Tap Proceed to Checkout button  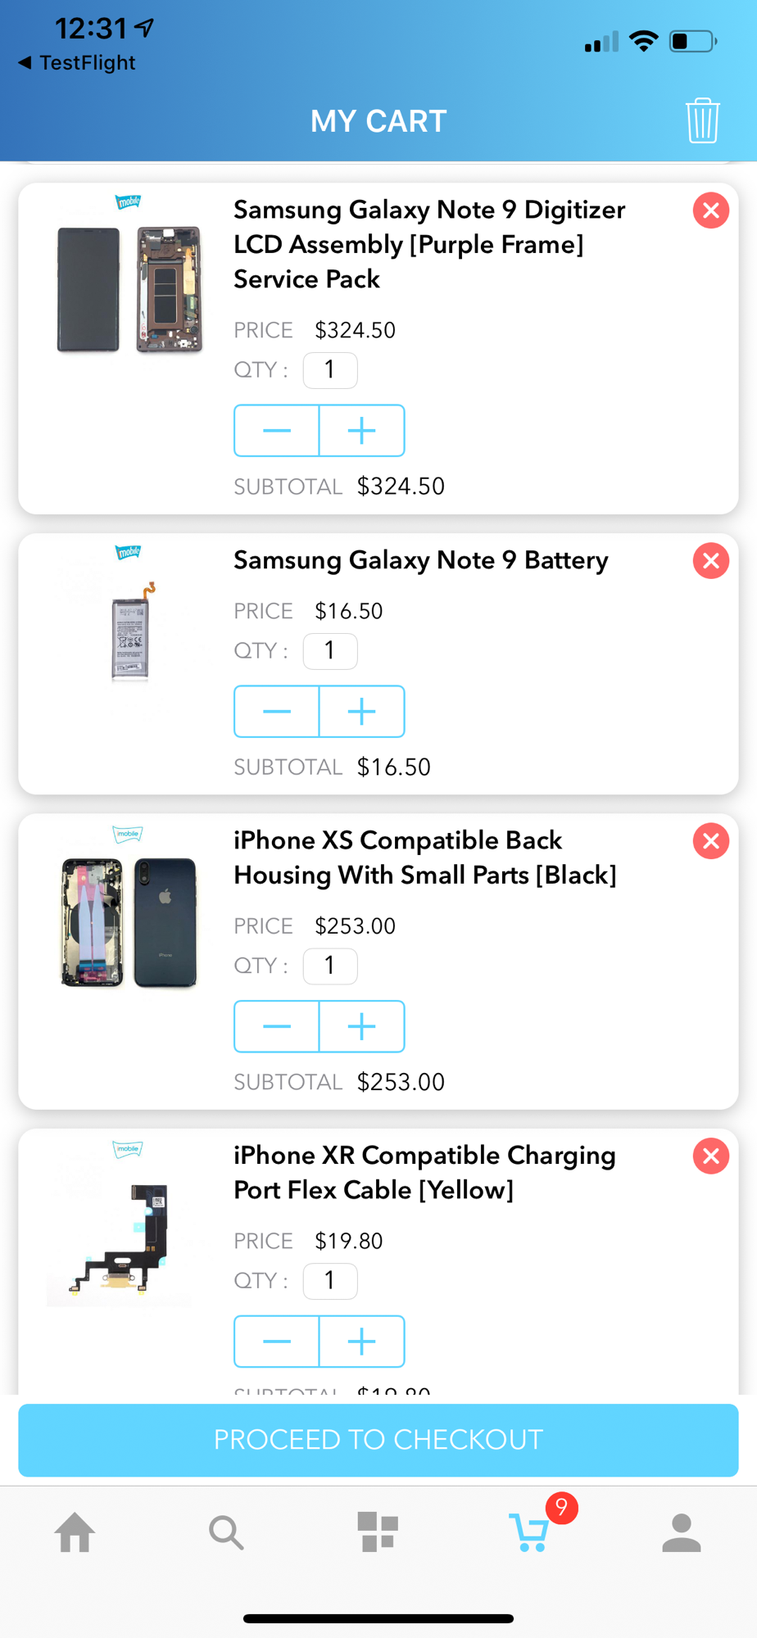click(x=378, y=1440)
